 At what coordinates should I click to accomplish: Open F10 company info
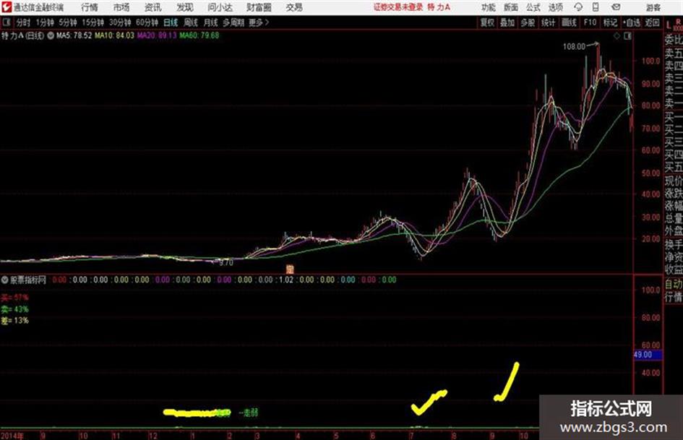pyautogui.click(x=590, y=22)
